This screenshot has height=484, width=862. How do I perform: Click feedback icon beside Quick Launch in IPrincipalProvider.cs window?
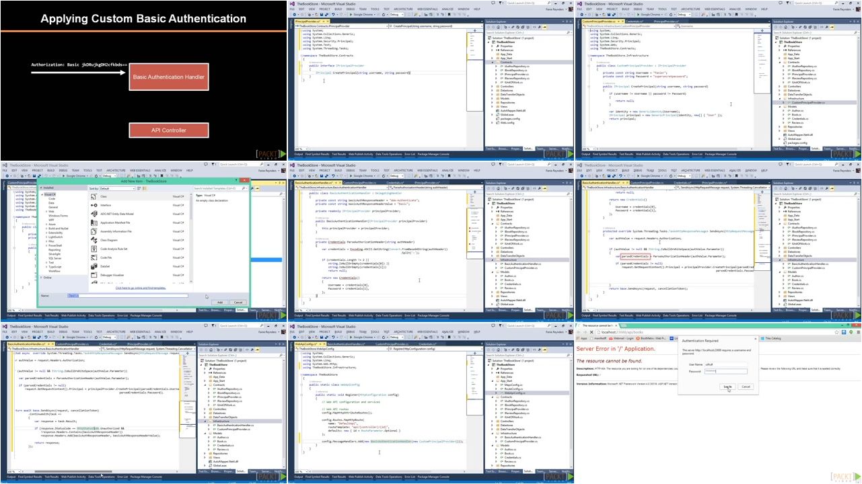493,3
